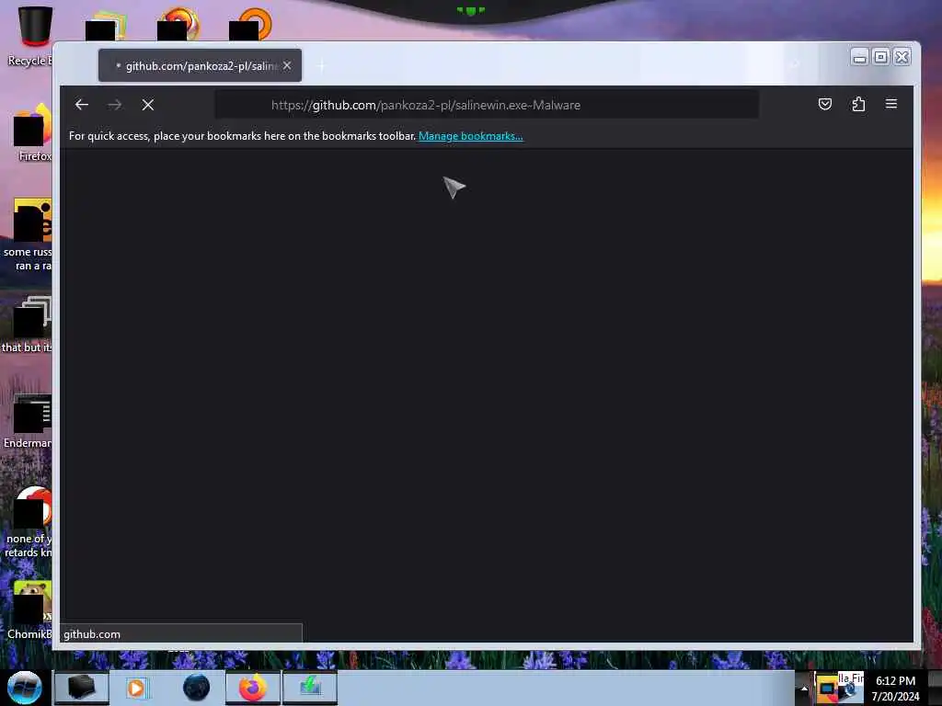Open the green arrow taskbar application
This screenshot has height=706, width=942.
[310, 688]
